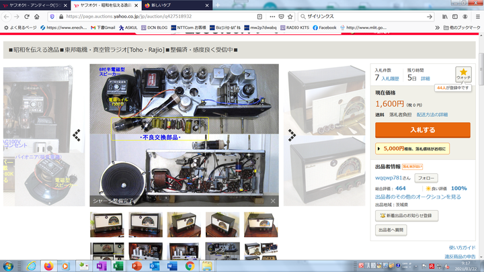This screenshot has height=272, width=484.
Task: Open Firefox from the Windows taskbar
Action: (48, 265)
